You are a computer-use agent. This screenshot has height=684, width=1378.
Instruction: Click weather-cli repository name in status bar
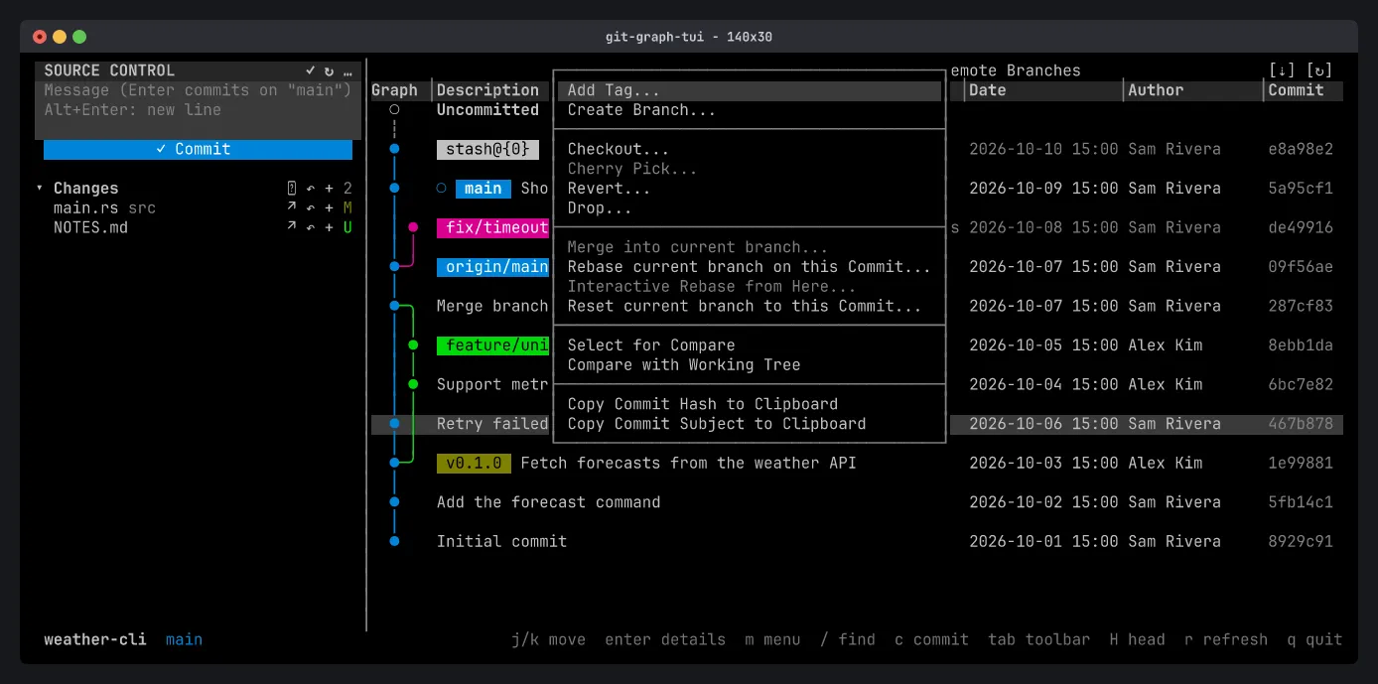(x=95, y=639)
